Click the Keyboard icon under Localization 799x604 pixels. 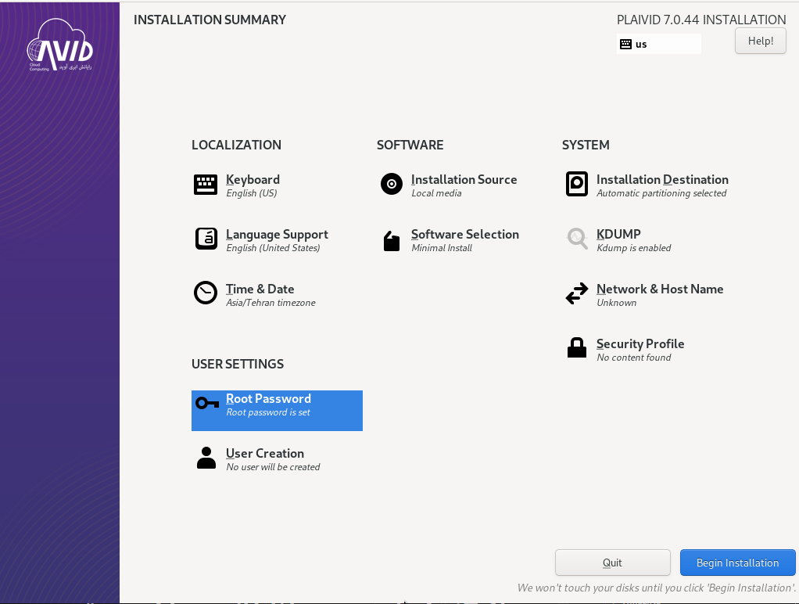[206, 184]
